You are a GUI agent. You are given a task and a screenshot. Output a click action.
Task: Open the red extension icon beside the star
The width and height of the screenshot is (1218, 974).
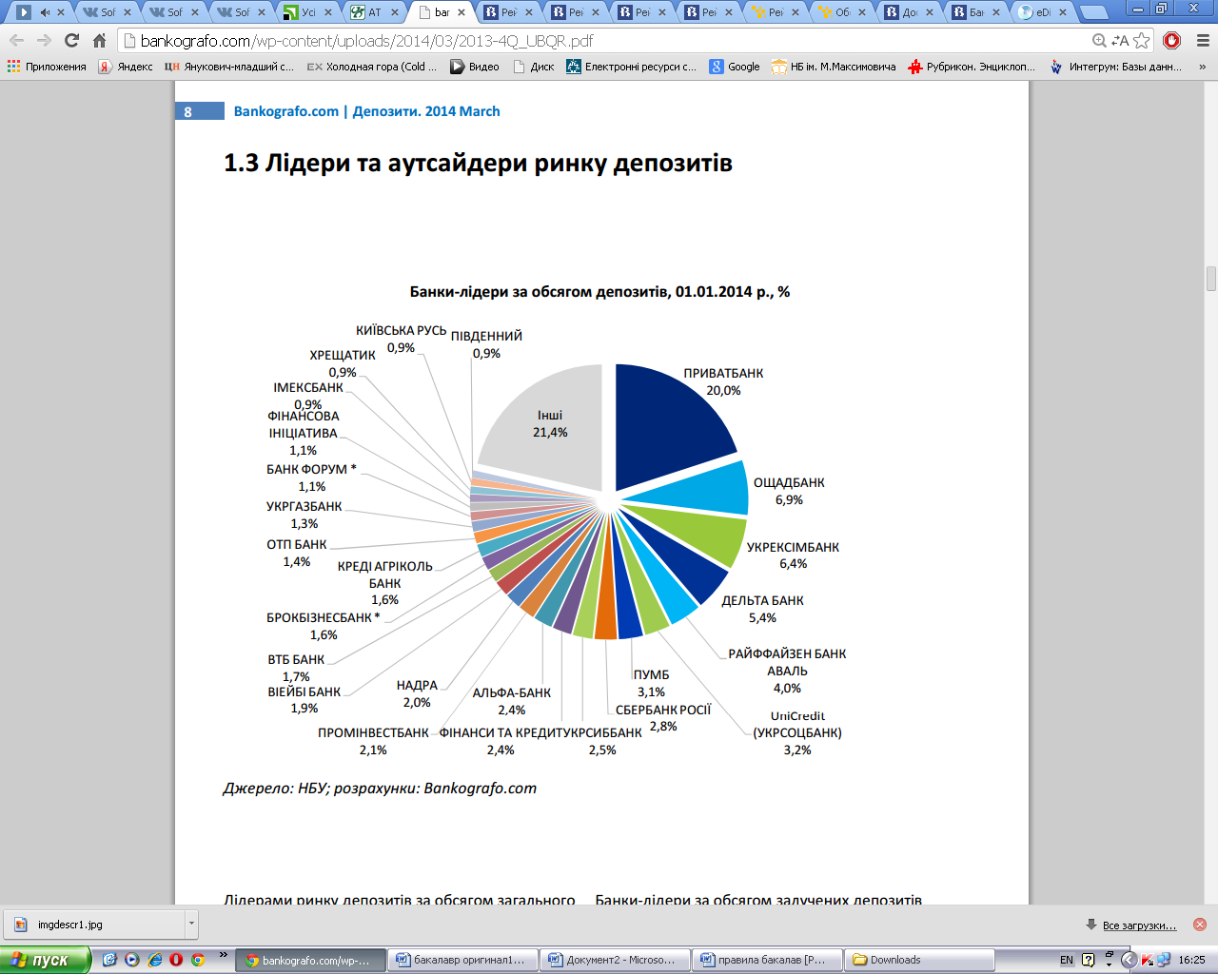point(1172,41)
